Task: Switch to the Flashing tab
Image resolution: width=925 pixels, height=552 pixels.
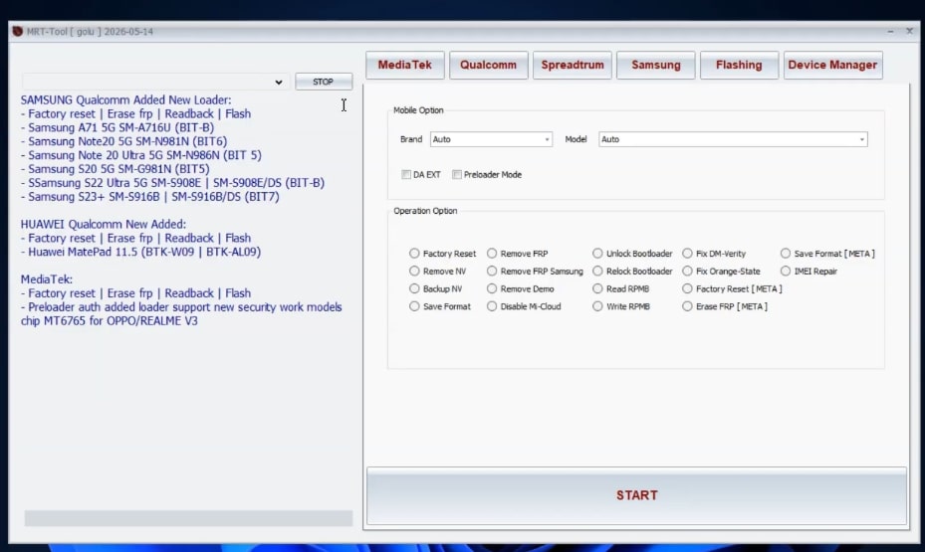Action: 739,65
